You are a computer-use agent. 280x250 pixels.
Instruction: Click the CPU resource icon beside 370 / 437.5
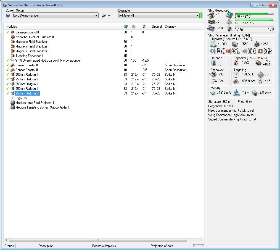[229, 15]
